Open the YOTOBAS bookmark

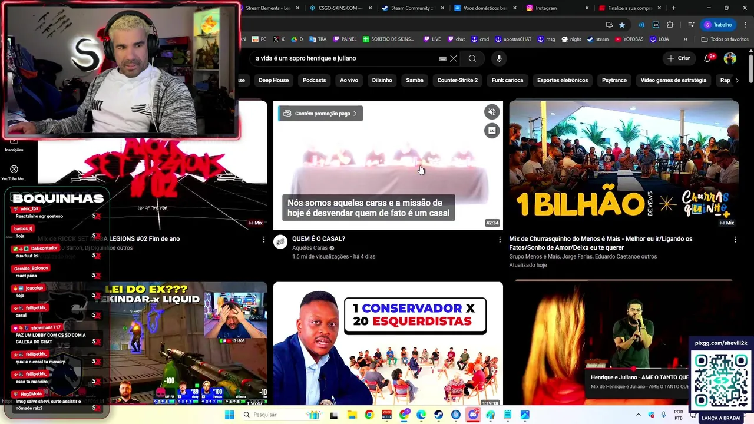[629, 39]
